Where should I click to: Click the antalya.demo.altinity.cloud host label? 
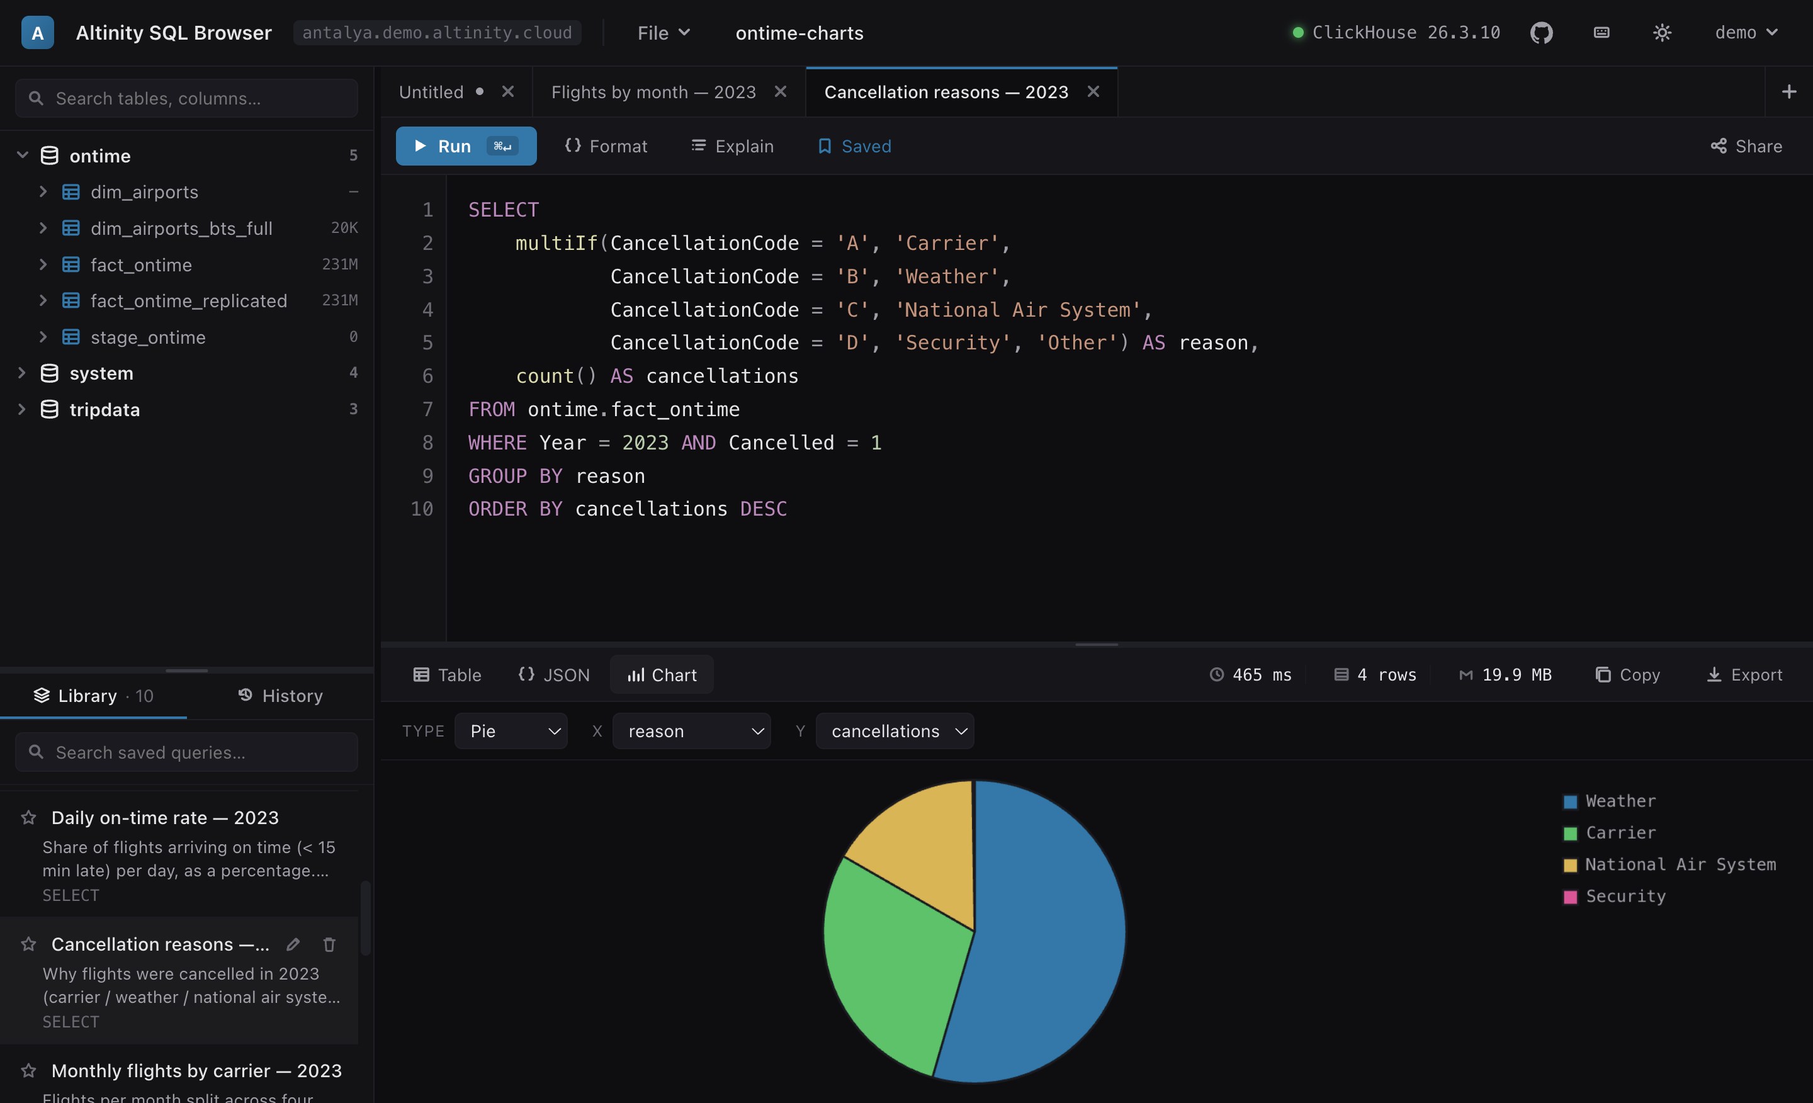pos(437,32)
